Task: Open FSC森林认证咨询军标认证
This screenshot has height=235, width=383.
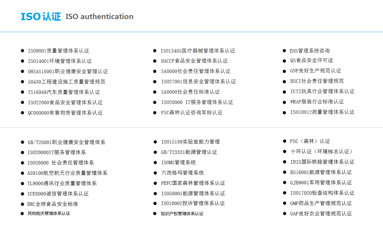Action: 192,112
